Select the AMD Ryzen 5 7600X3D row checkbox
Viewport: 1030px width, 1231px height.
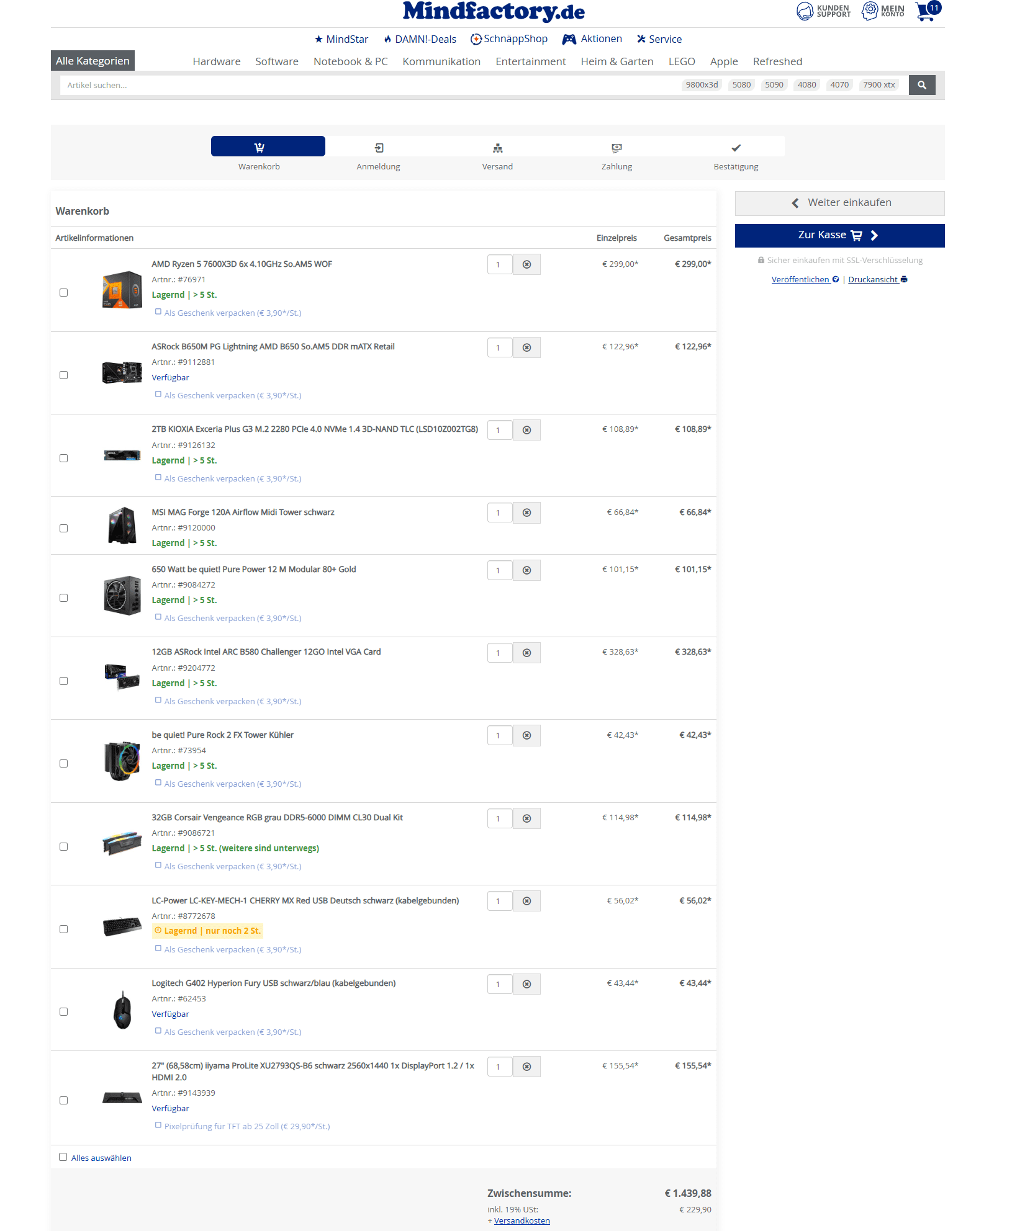pos(63,293)
